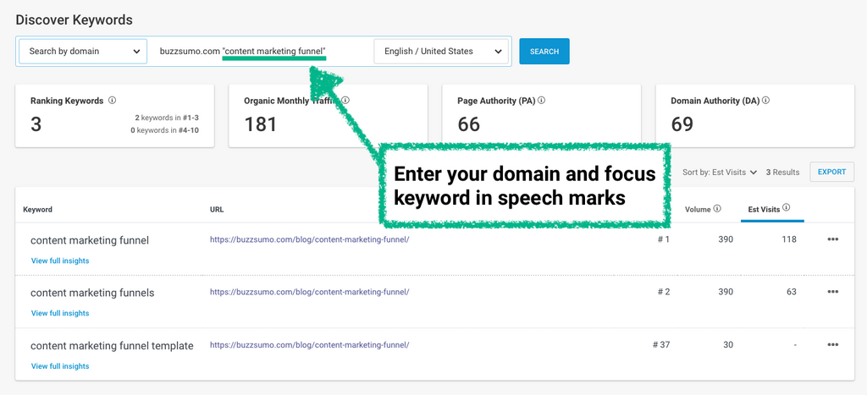Image resolution: width=867 pixels, height=395 pixels.
Task: Click info icon next to Volume column
Action: coord(717,209)
